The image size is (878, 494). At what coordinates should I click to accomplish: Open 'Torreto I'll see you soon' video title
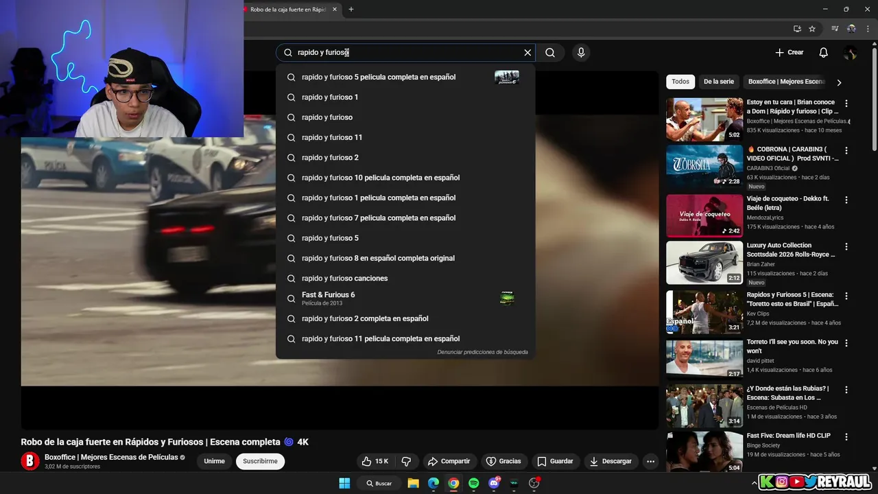click(792, 346)
